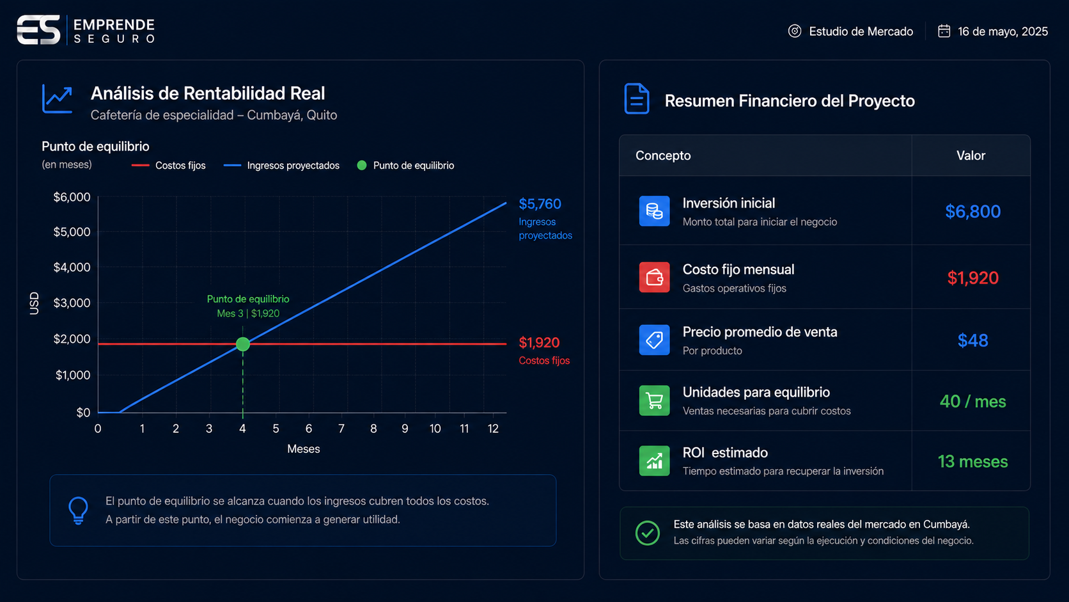Click the Monto total para iniciar el negocio text
This screenshot has width=1069, height=602.
[x=760, y=222]
